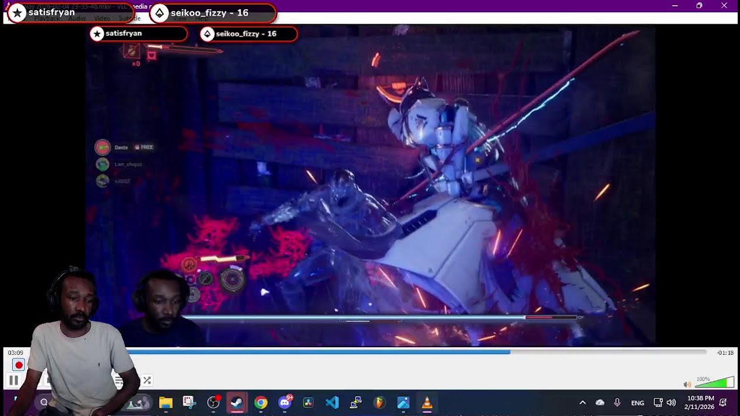Click VLC media player taskbar icon

(427, 403)
